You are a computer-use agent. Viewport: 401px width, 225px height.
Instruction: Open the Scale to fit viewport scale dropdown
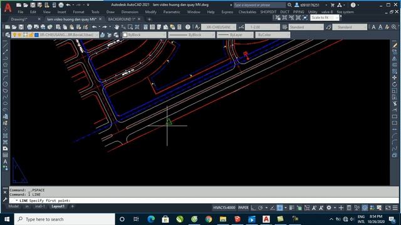click(x=325, y=17)
